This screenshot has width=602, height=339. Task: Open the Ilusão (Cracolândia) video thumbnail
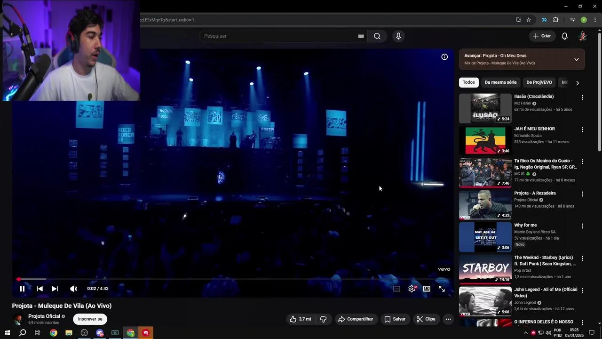pos(485,108)
